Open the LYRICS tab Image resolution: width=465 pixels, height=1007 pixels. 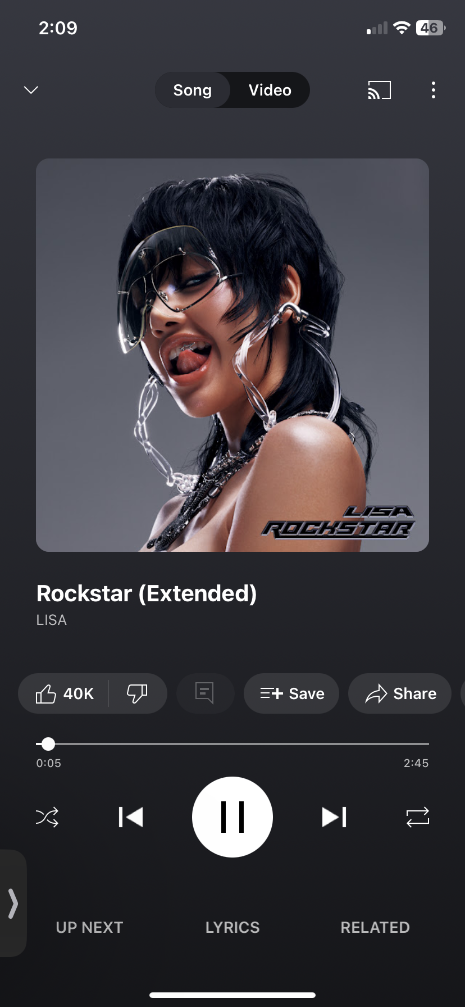(233, 927)
